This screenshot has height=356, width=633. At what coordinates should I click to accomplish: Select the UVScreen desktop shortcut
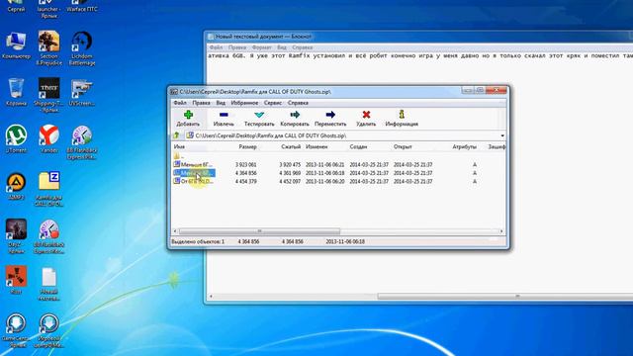(x=82, y=92)
